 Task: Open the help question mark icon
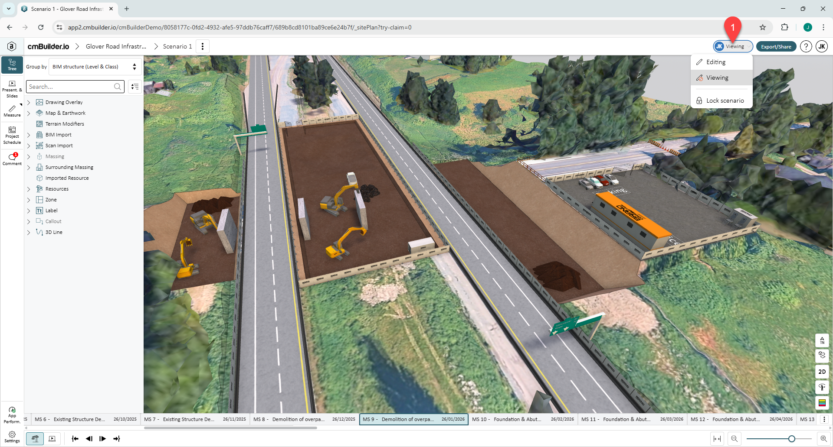pos(806,46)
